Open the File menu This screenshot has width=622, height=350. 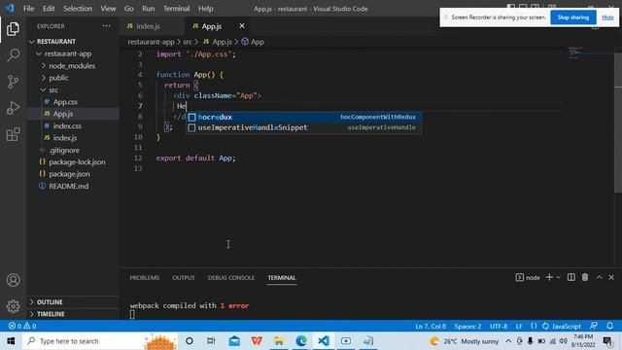tap(28, 9)
